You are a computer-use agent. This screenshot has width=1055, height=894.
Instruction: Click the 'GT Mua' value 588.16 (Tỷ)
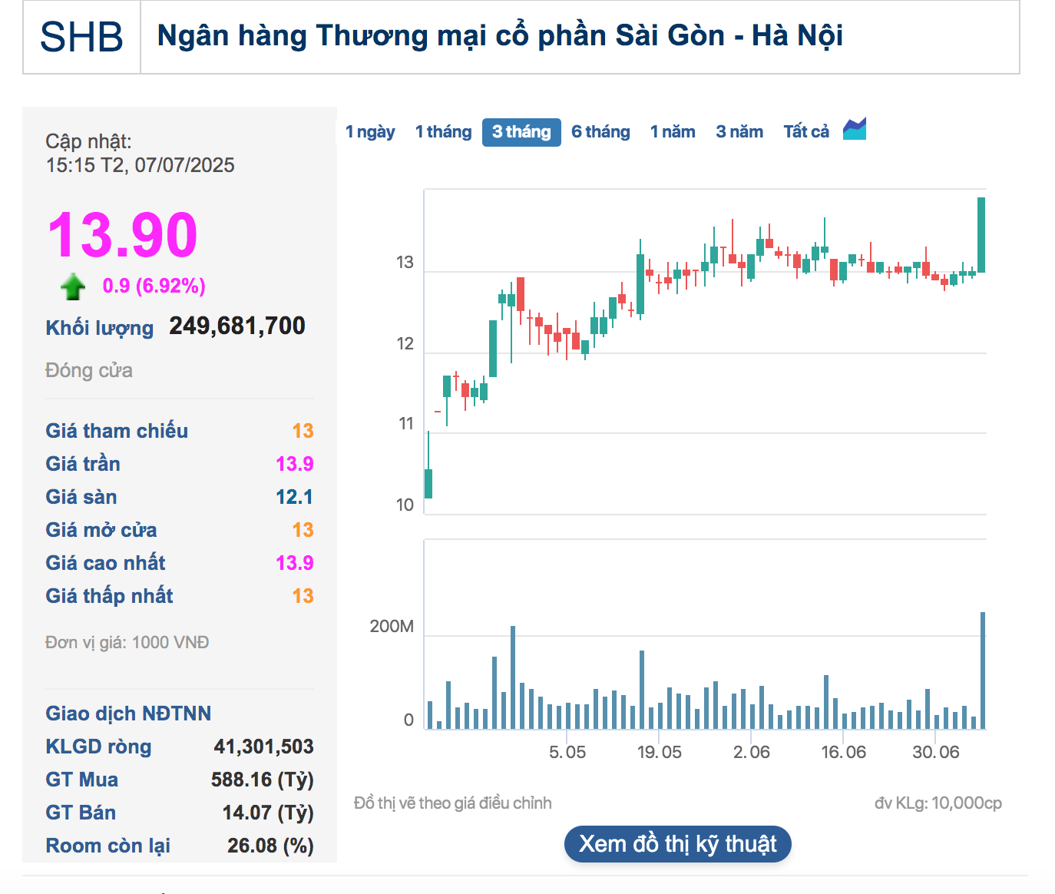(263, 780)
